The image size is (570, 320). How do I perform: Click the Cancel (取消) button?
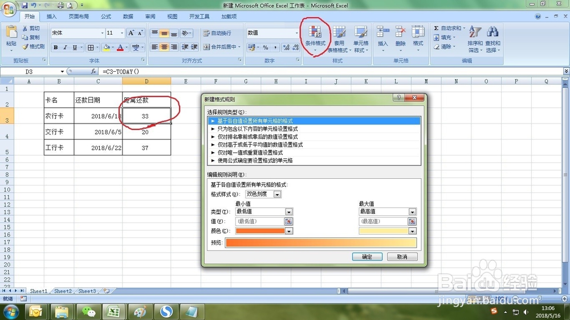pyautogui.click(x=402, y=257)
